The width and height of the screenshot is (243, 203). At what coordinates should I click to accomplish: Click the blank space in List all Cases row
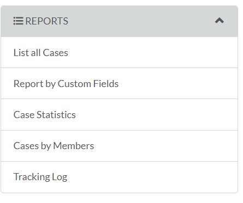coord(153,53)
